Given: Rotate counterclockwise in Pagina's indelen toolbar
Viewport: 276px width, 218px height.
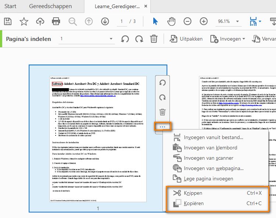Looking at the screenshot, I should 125,39.
